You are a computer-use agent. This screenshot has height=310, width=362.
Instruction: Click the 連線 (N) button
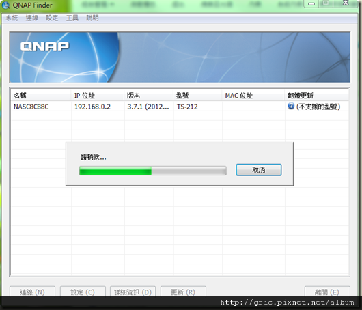coord(32,292)
